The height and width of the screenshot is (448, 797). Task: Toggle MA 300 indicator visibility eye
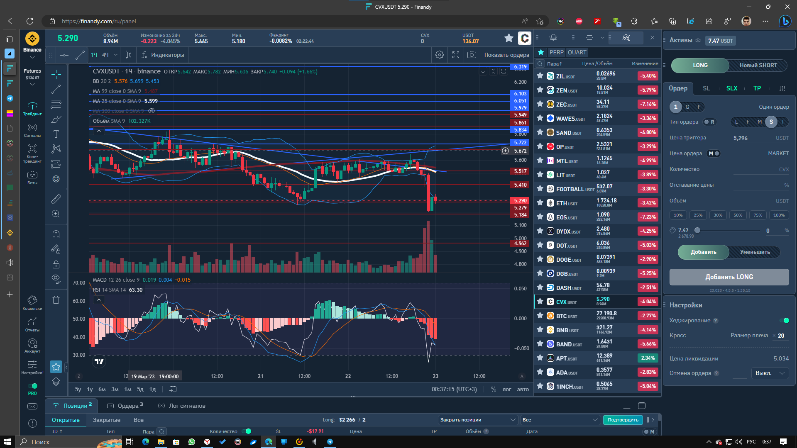(152, 111)
